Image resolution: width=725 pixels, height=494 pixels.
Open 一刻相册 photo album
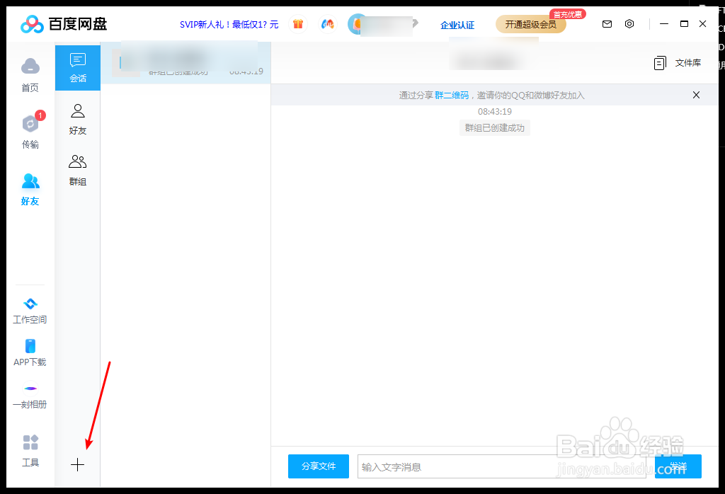(30, 394)
